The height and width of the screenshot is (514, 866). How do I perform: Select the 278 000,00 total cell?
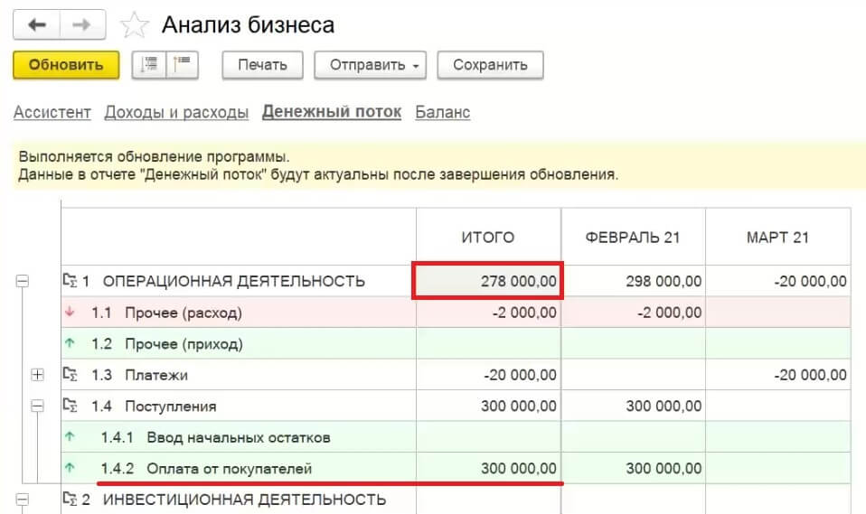[488, 281]
